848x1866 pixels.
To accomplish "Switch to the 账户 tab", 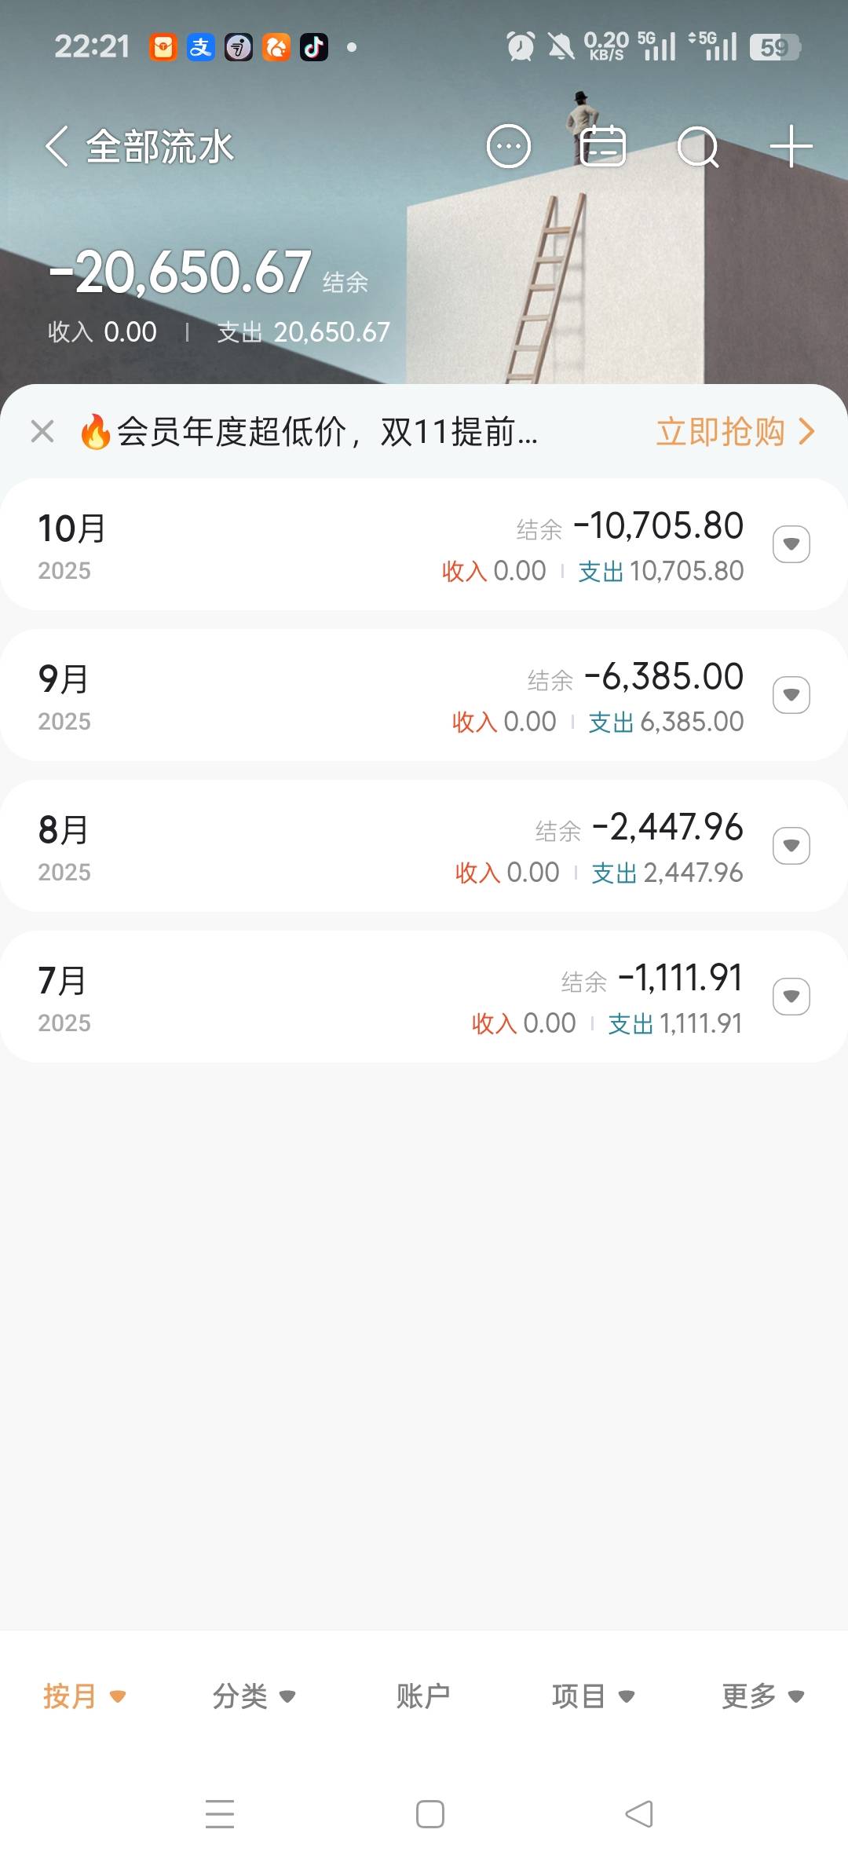I will pyautogui.click(x=423, y=1696).
